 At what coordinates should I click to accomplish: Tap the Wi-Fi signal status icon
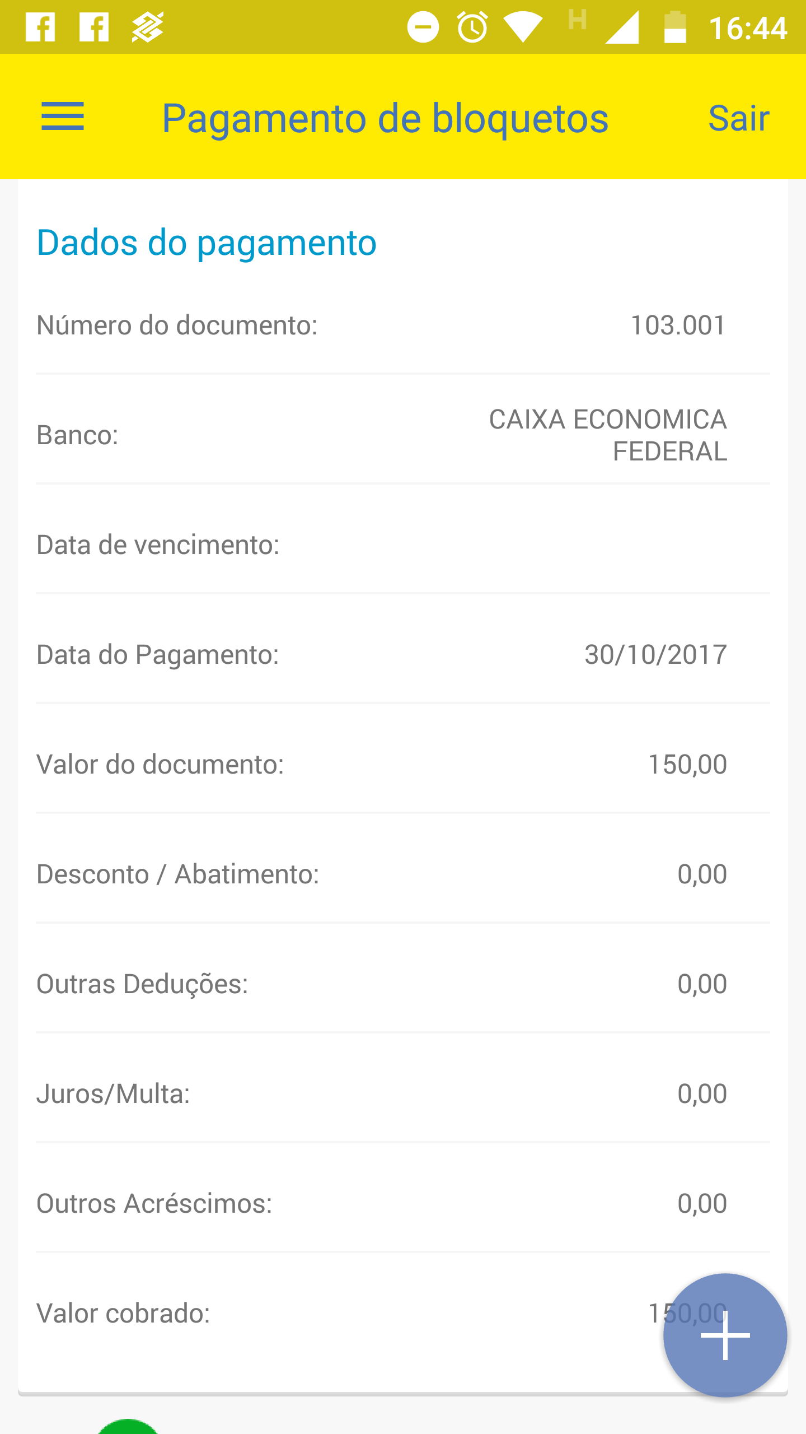pyautogui.click(x=523, y=27)
